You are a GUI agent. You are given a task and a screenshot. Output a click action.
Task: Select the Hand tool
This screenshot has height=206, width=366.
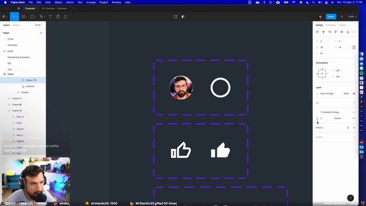pos(58,17)
